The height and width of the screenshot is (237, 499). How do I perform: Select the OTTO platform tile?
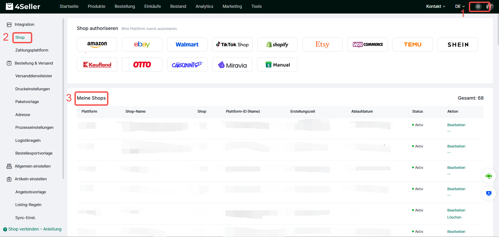(142, 65)
